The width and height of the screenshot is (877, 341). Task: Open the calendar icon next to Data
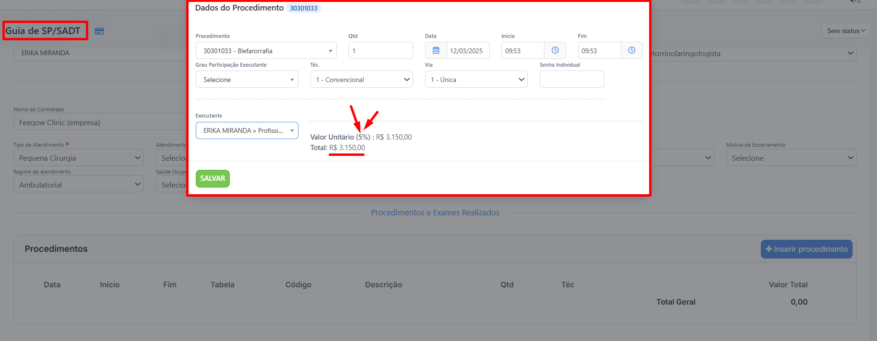(x=436, y=50)
